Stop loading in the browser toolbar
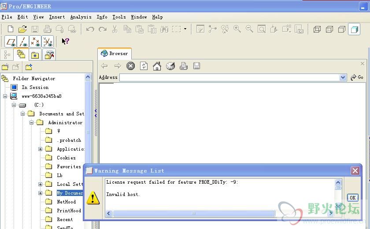 130,66
